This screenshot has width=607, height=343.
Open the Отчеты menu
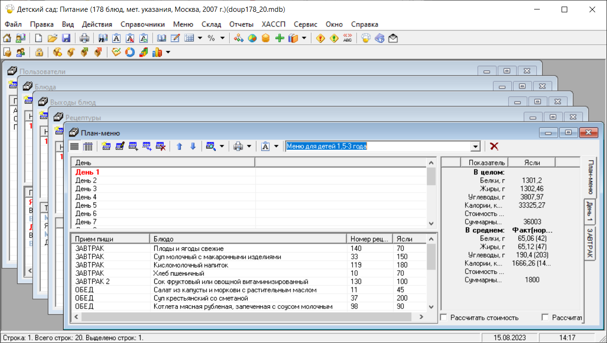[241, 24]
